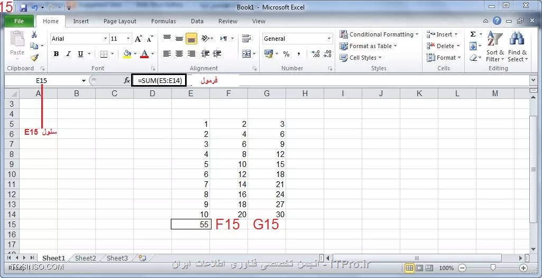Click Decrease Decimal icon

pyautogui.click(x=327, y=54)
